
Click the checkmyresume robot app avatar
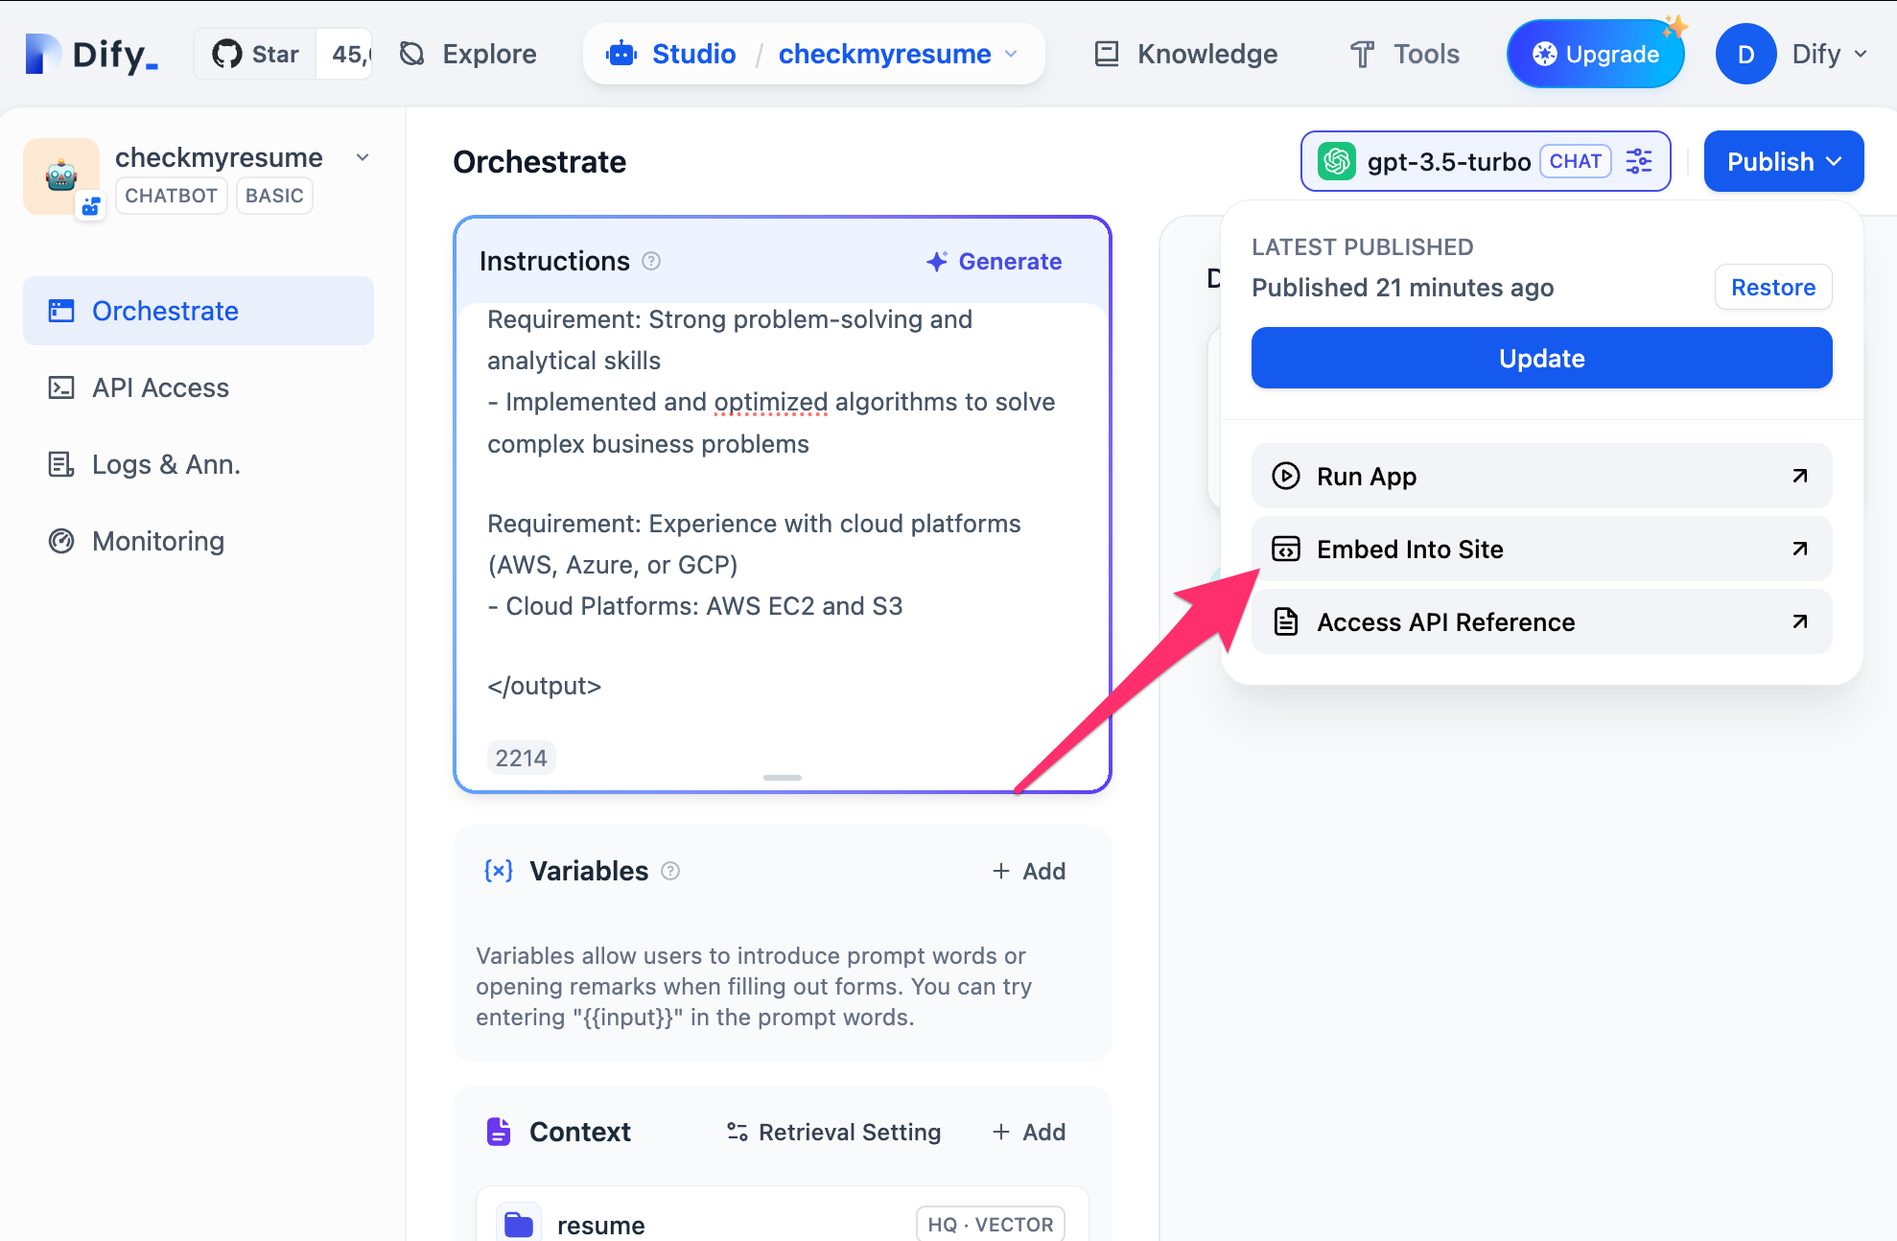(x=61, y=176)
